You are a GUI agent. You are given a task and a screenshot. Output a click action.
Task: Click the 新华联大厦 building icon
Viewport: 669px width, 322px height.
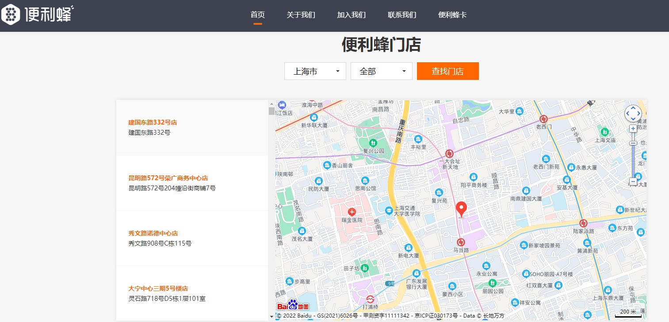point(314,117)
